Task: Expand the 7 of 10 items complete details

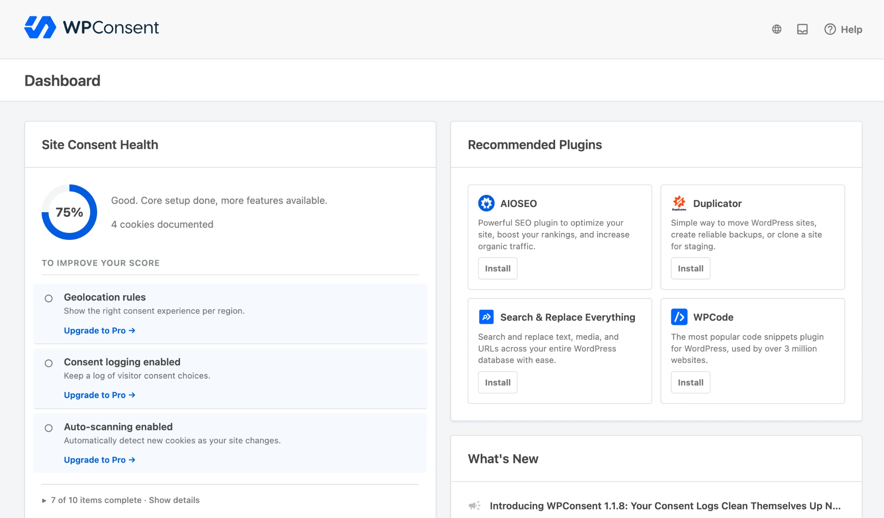Action: click(x=121, y=500)
